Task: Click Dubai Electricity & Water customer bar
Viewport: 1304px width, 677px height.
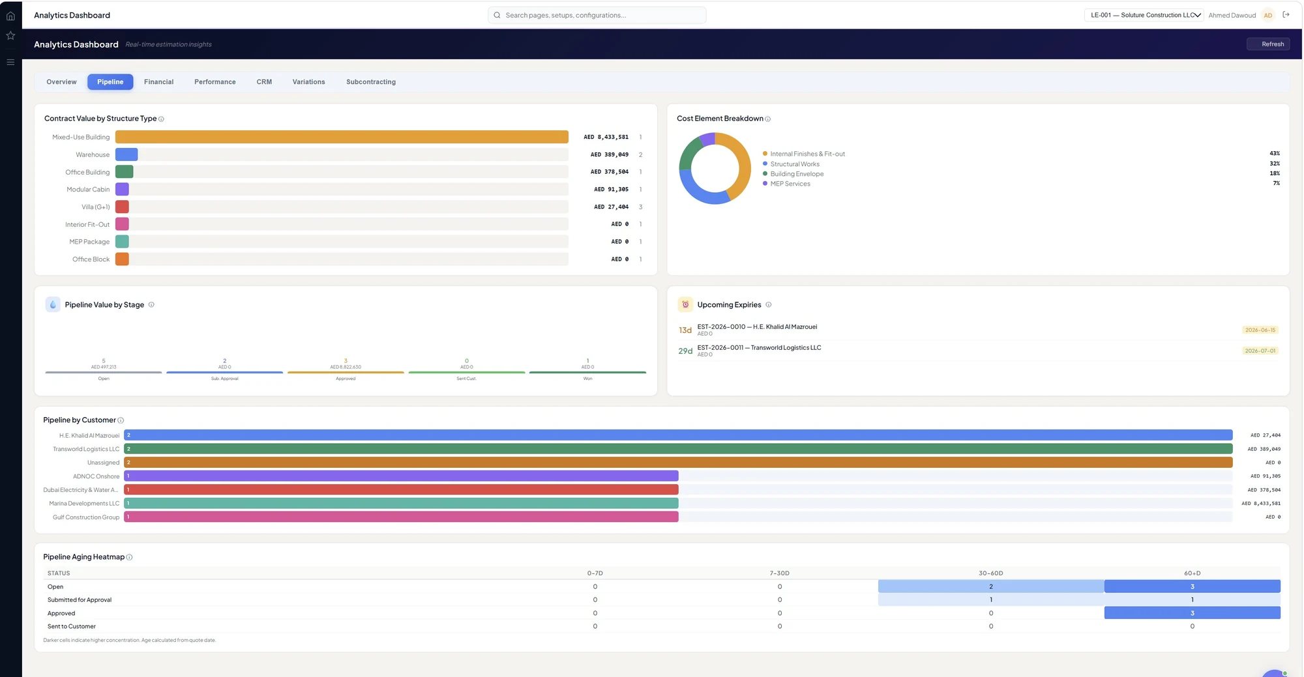Action: pyautogui.click(x=401, y=489)
